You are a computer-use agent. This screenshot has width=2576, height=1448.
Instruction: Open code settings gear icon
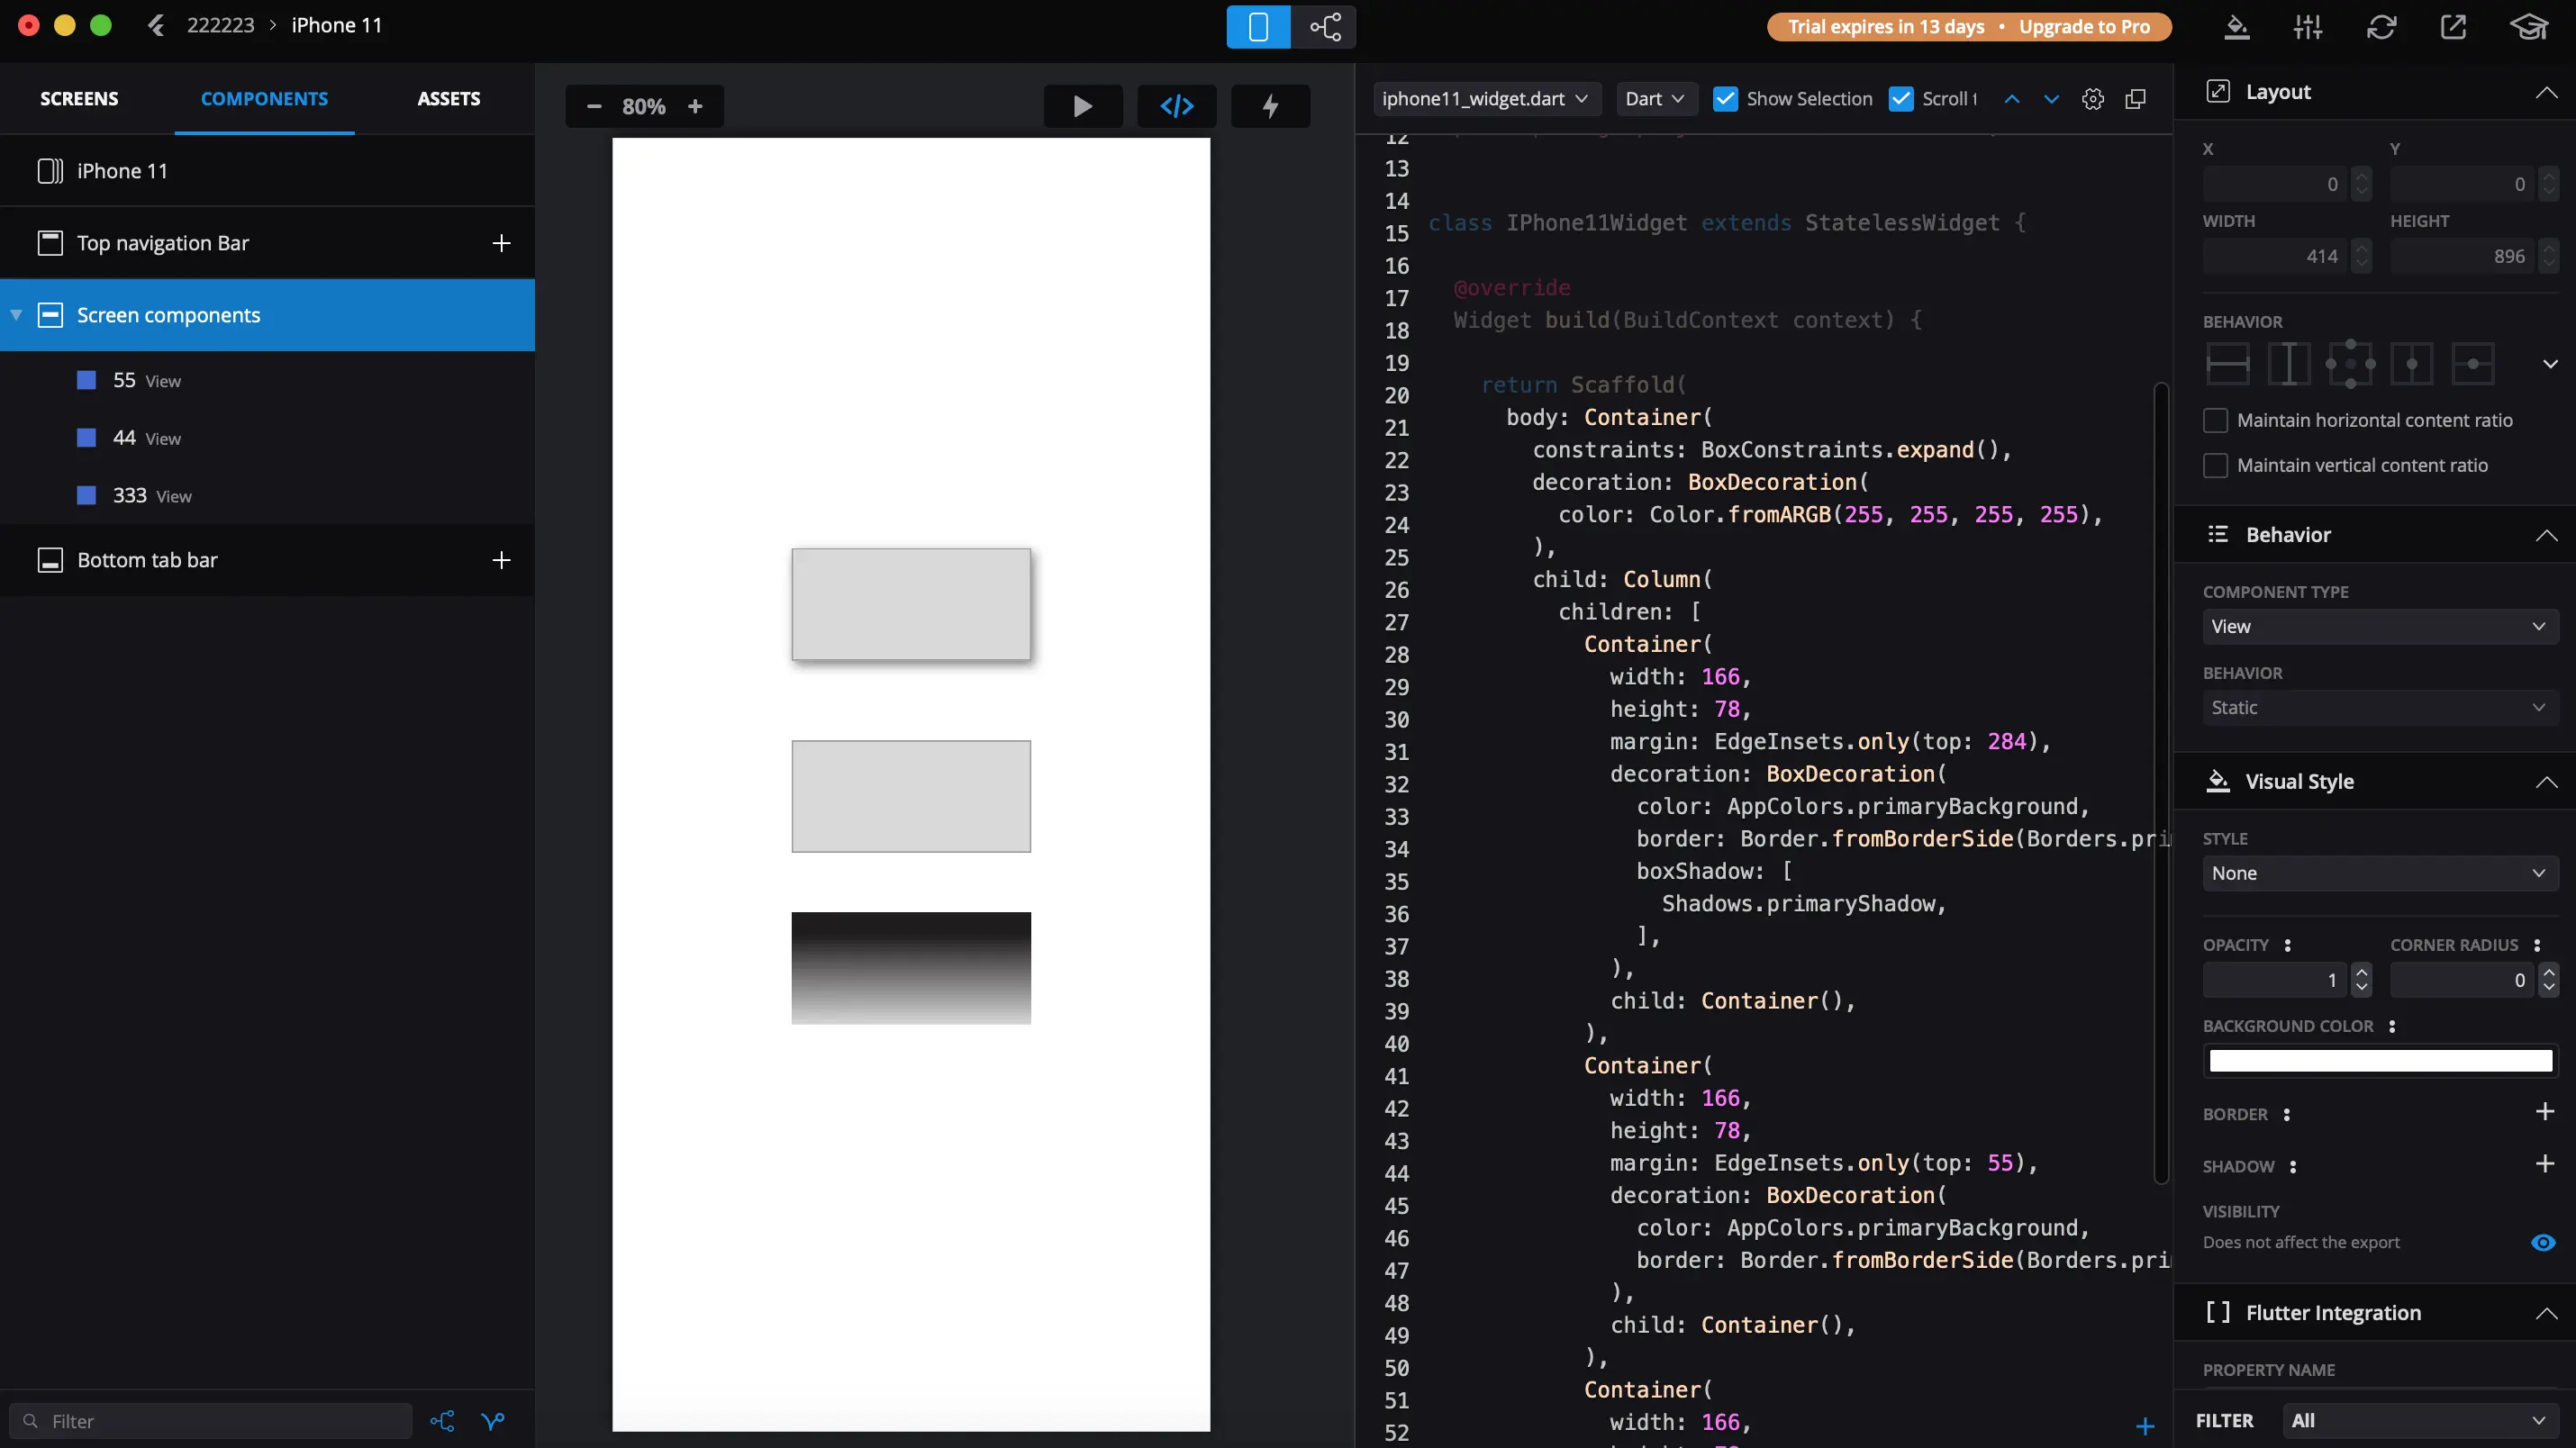pos(2092,99)
